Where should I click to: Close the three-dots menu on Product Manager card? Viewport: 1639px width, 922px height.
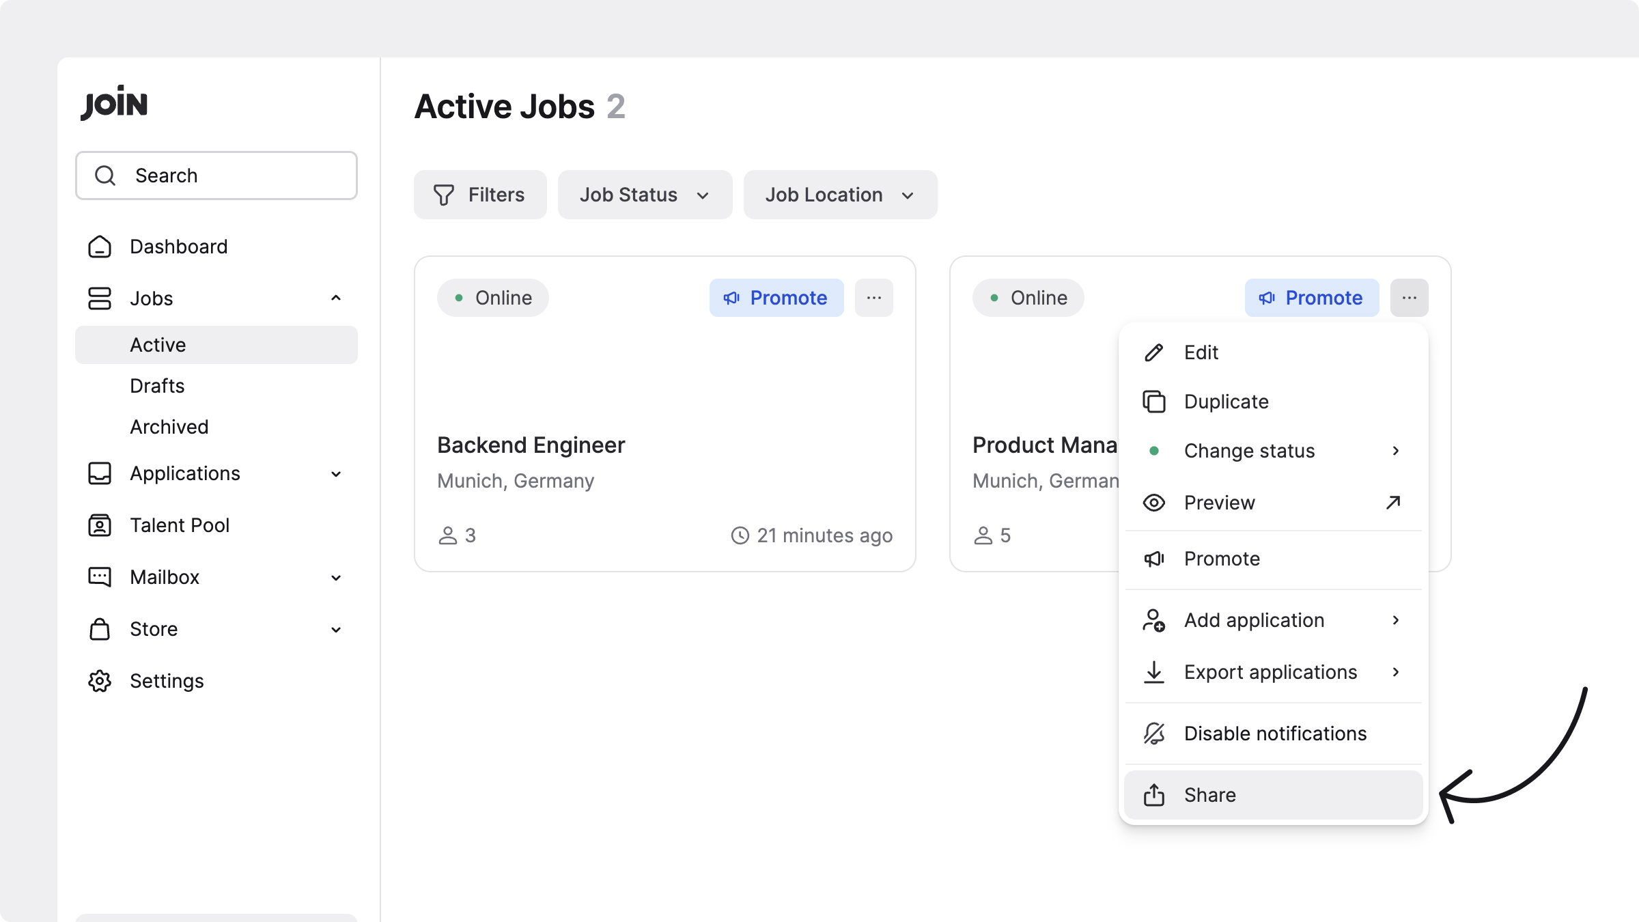coord(1409,298)
